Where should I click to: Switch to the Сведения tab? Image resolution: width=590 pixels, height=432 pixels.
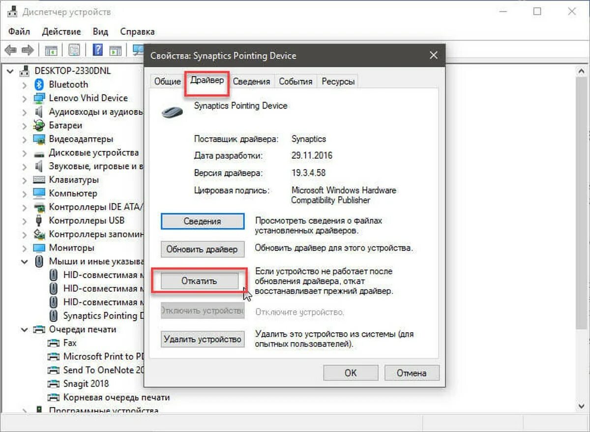coord(252,81)
